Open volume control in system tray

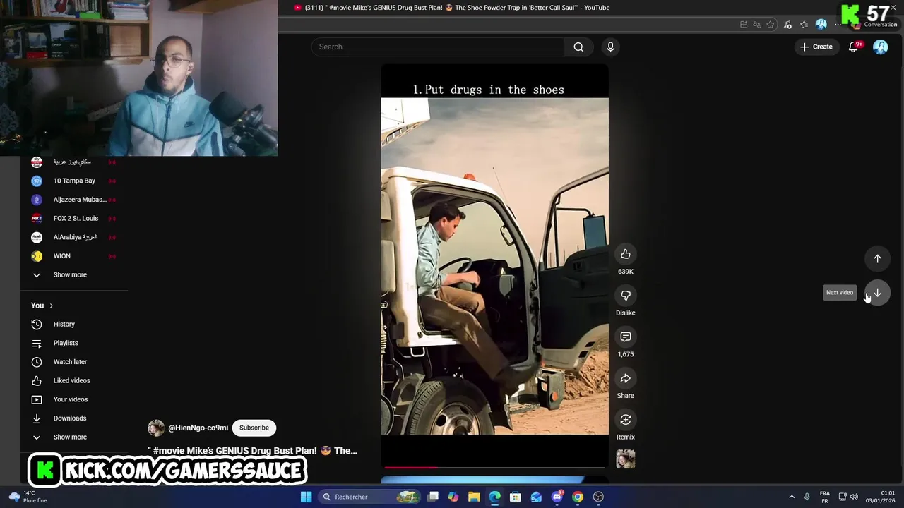855,497
